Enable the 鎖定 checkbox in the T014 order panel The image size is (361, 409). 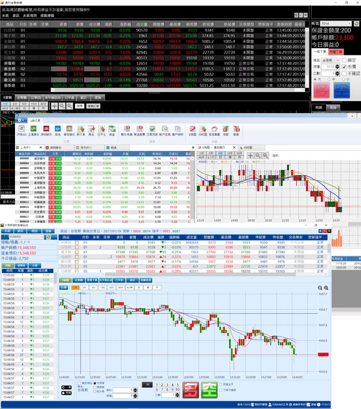343,60
